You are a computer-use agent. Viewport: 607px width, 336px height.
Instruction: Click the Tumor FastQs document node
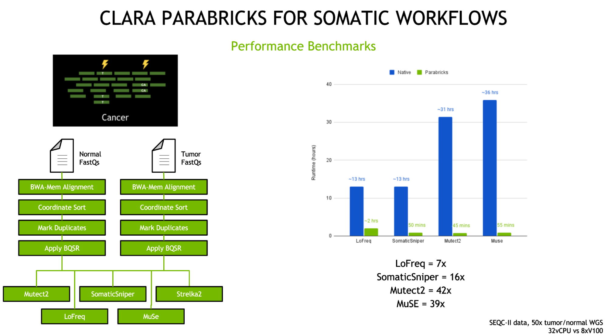point(162,154)
